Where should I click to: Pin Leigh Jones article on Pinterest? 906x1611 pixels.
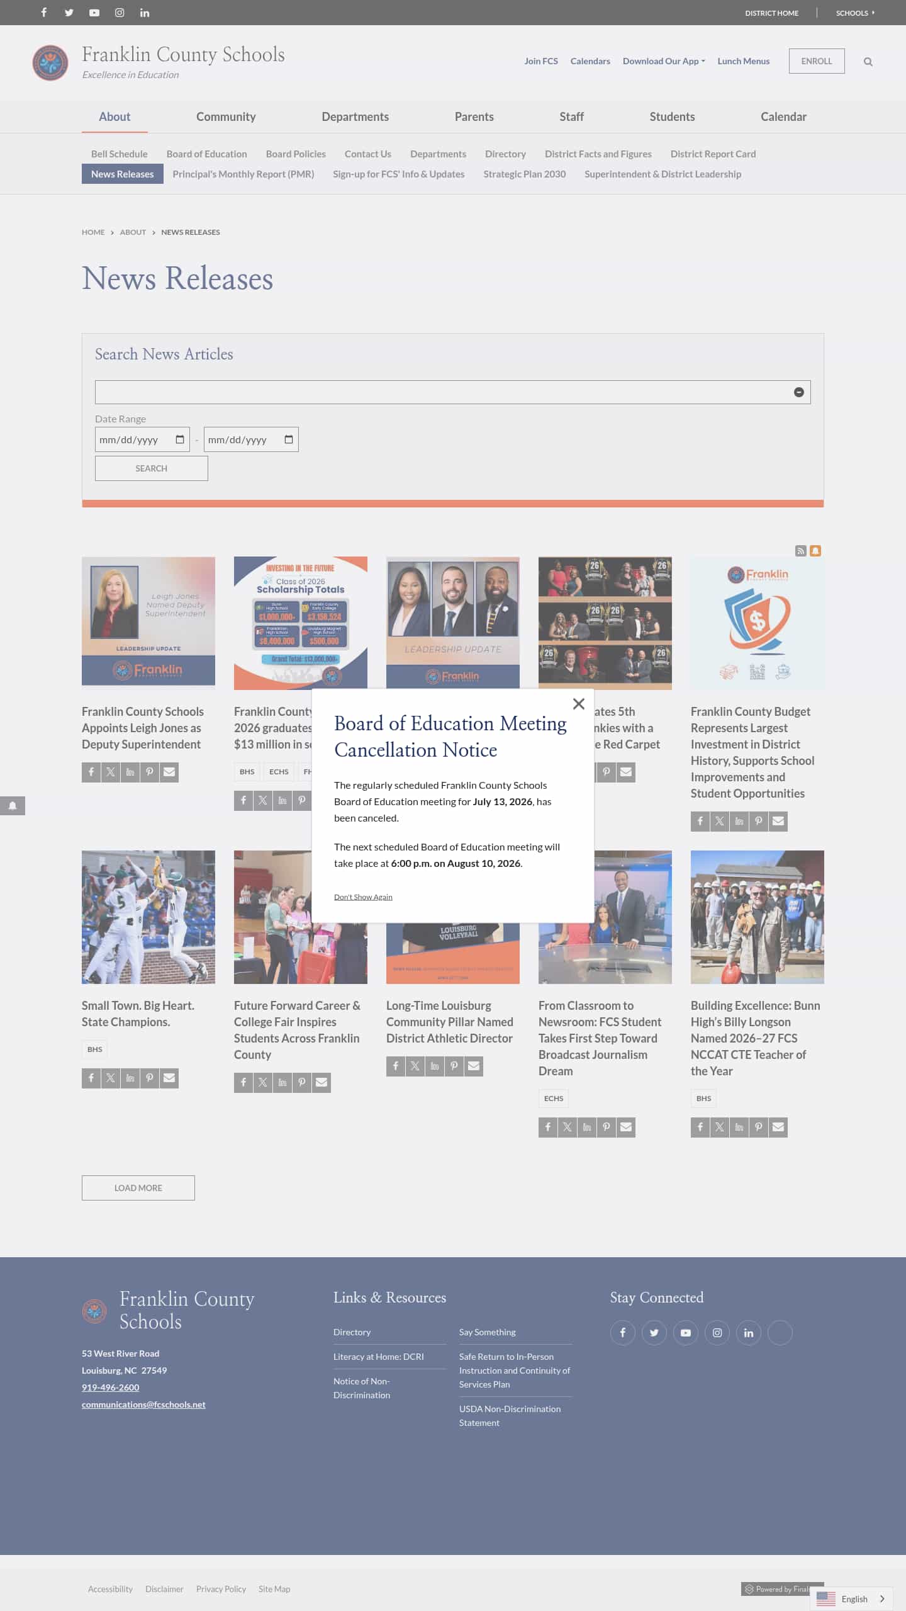click(x=150, y=772)
